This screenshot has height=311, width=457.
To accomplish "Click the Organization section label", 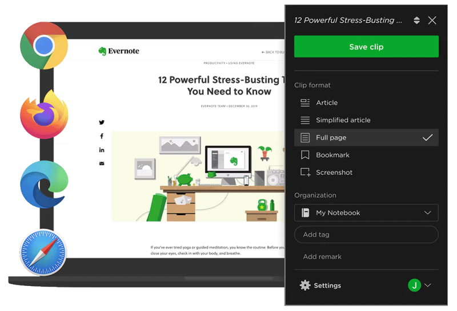I will (315, 195).
